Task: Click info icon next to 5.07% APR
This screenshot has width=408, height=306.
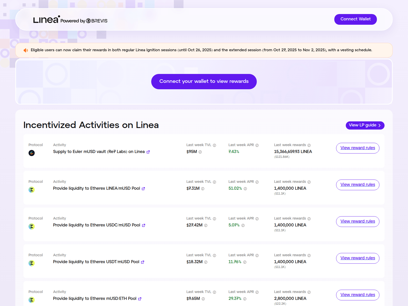Action: (243, 225)
